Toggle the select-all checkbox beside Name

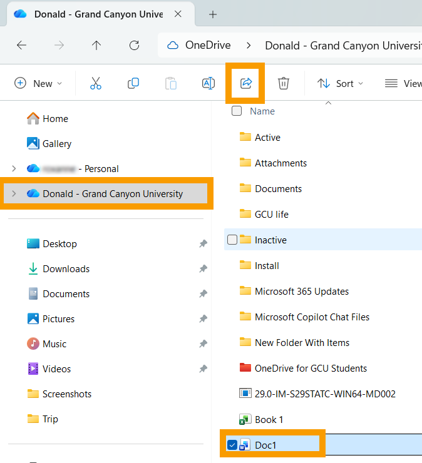click(x=237, y=111)
